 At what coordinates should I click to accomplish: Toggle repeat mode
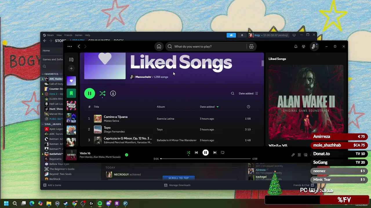(x=223, y=153)
